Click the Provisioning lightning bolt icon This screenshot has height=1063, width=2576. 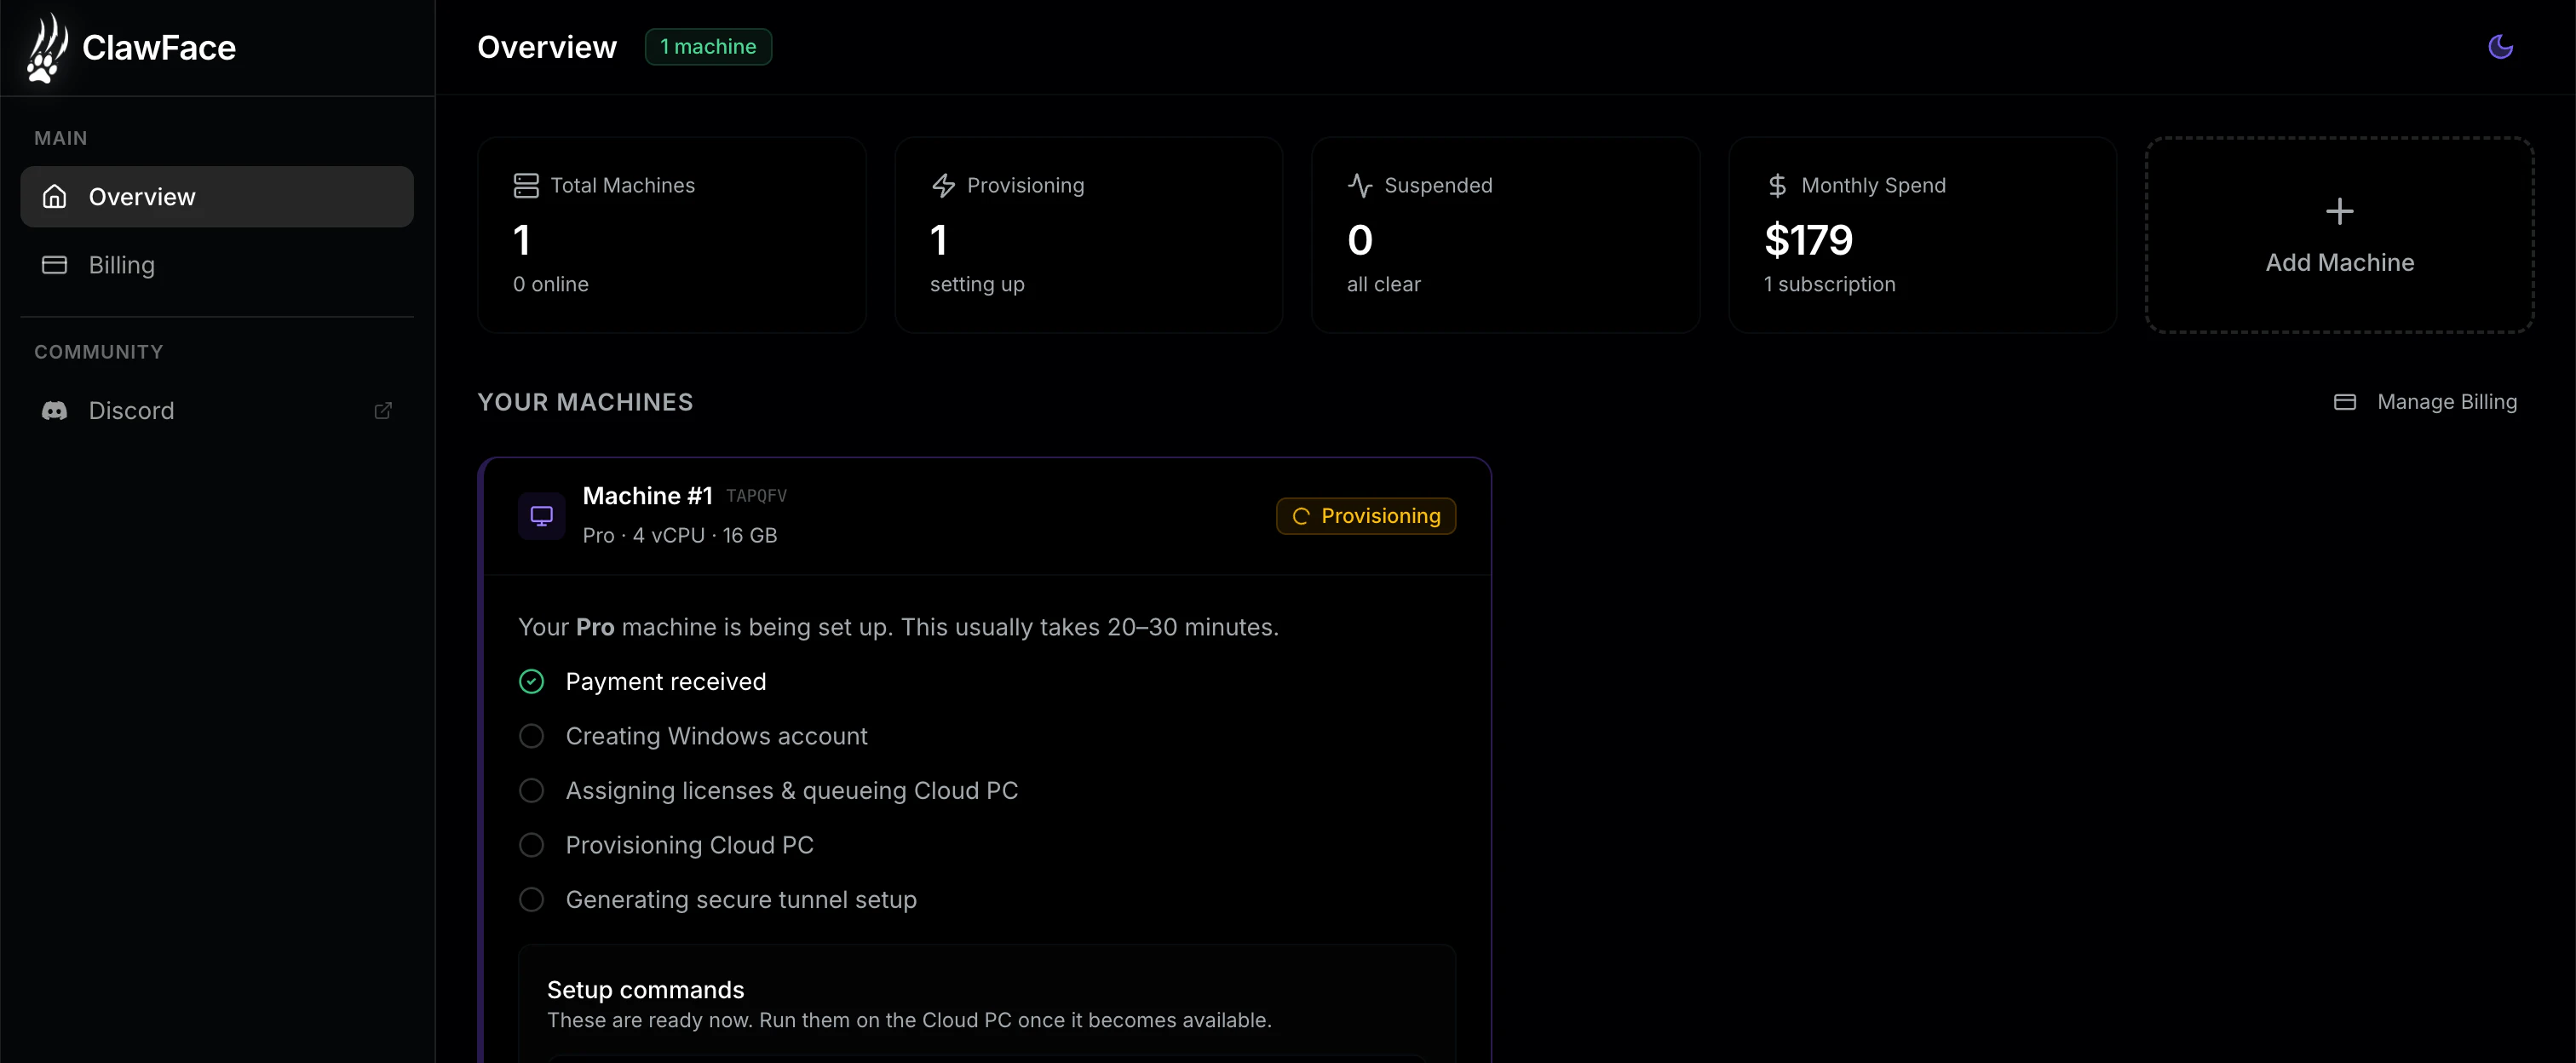[x=943, y=186]
